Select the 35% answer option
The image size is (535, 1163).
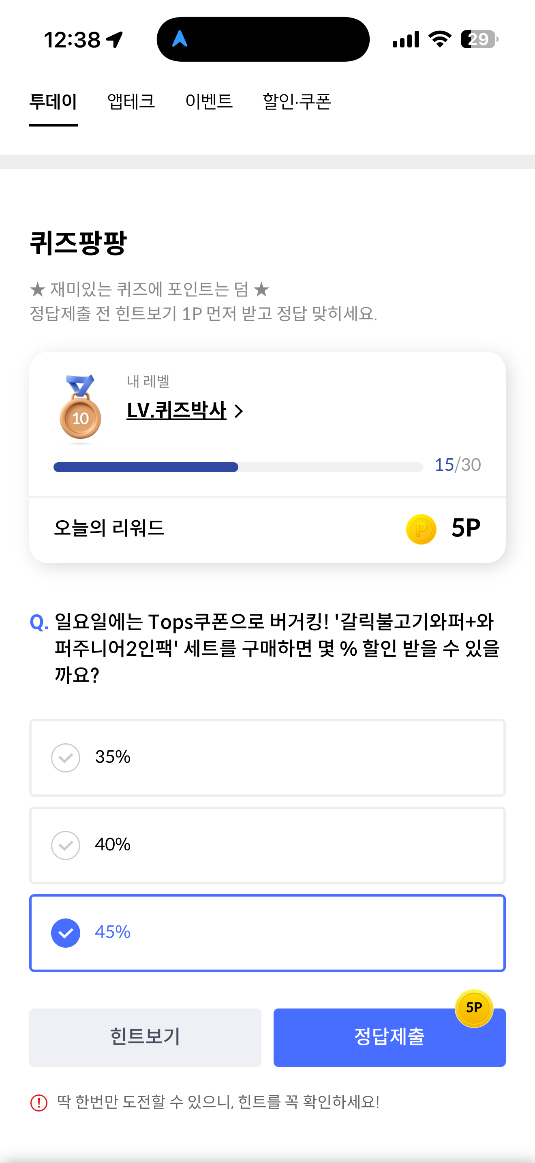(267, 757)
